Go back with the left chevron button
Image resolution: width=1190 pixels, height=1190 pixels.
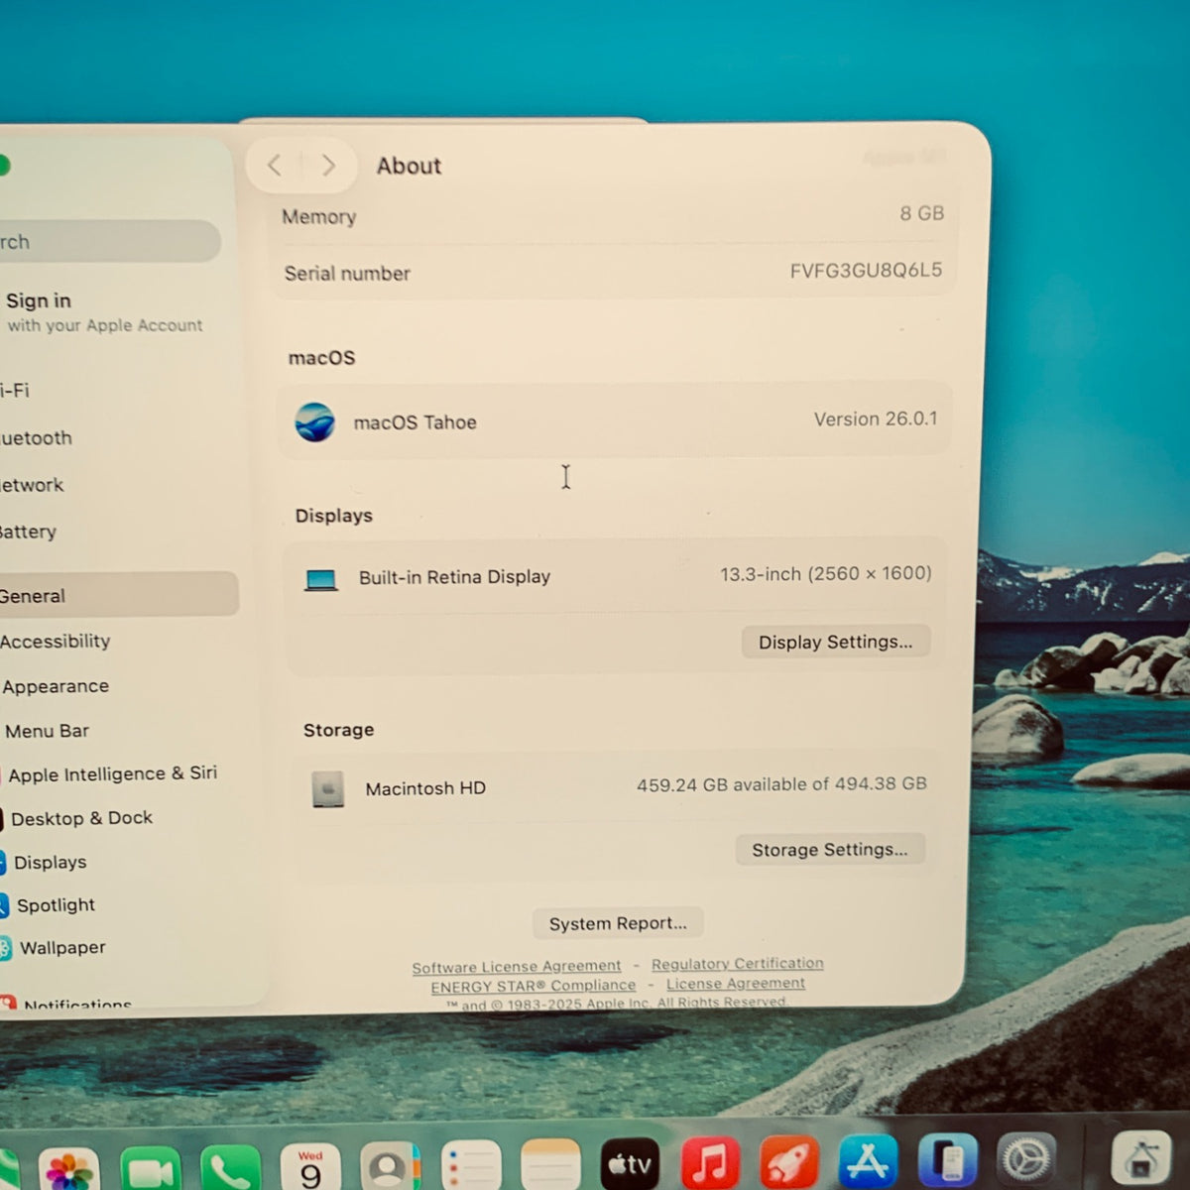(x=275, y=166)
